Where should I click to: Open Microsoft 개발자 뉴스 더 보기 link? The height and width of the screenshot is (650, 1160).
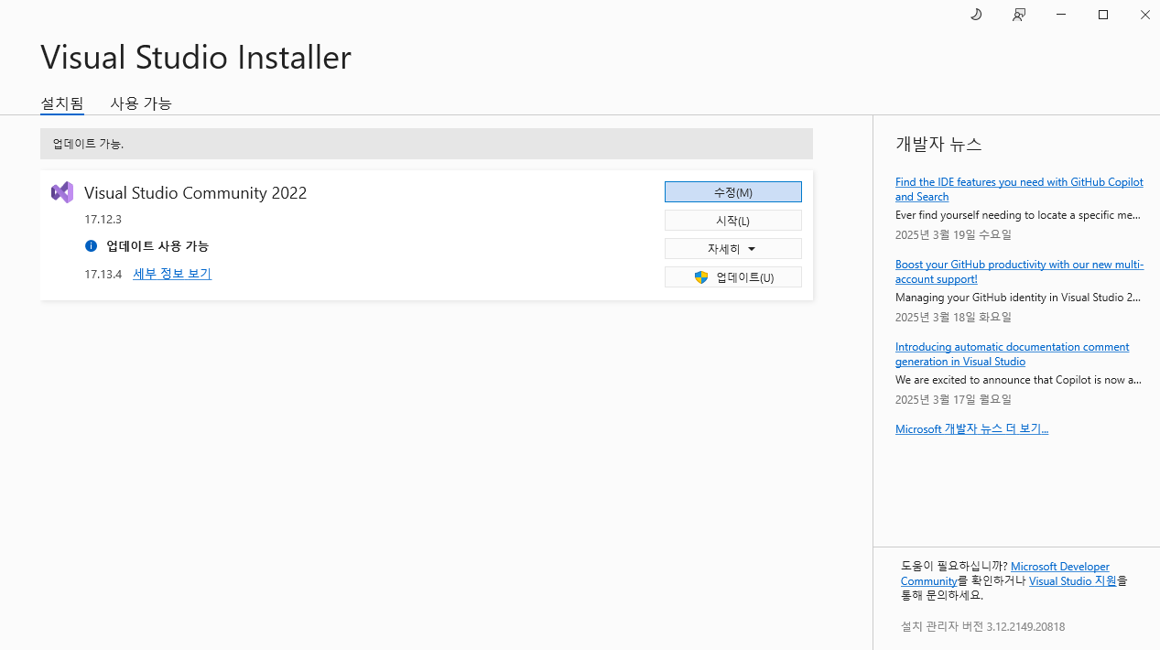click(971, 428)
